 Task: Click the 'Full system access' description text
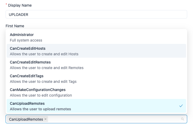pyautogui.click(x=26, y=40)
